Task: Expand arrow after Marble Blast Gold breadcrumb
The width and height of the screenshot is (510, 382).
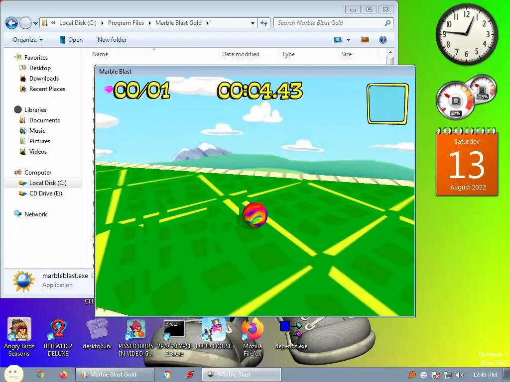Action: point(207,23)
